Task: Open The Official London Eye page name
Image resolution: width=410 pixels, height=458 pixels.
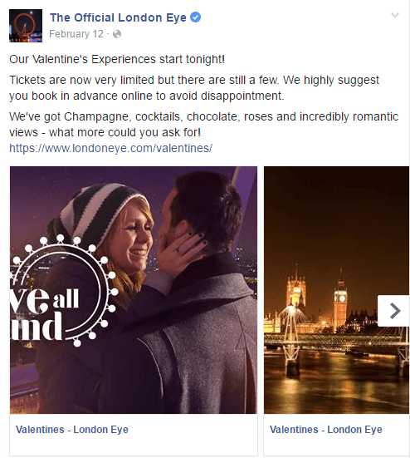Action: click(x=118, y=17)
